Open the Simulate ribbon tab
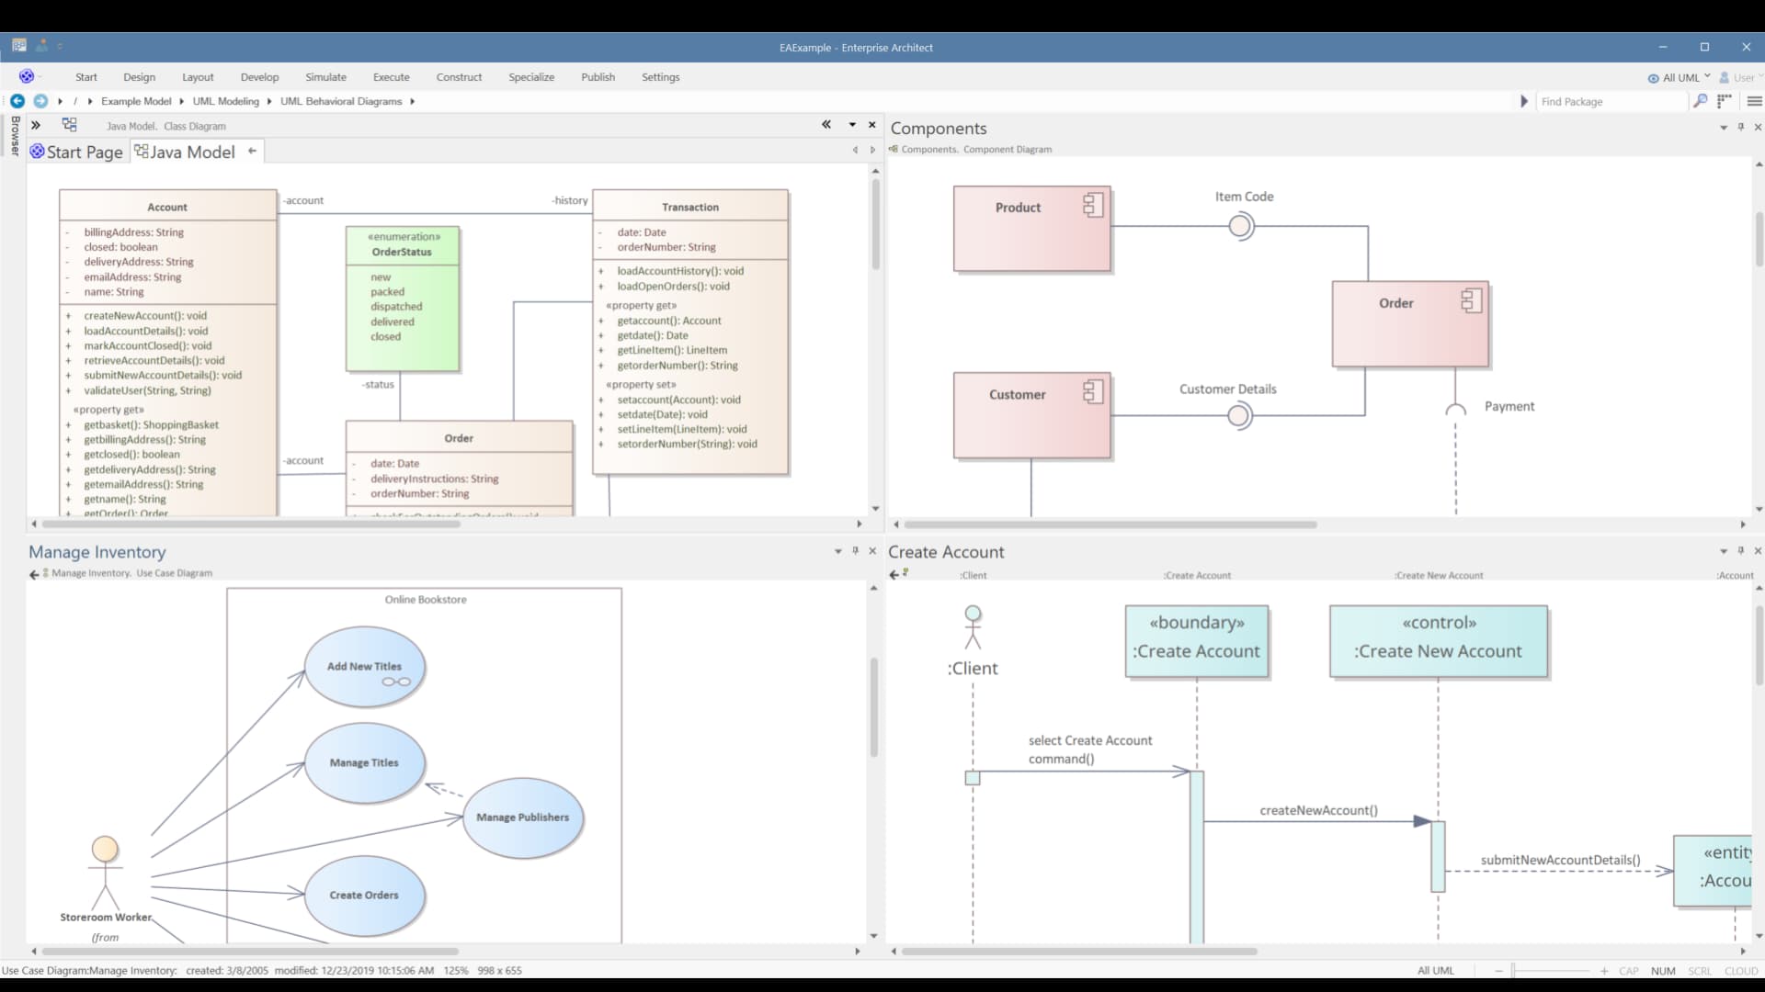Screen dimensions: 1765x992 [x=325, y=77]
